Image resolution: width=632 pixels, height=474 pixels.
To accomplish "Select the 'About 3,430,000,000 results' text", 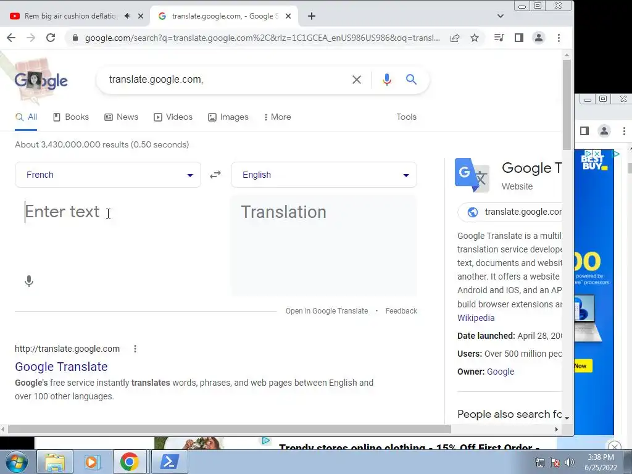I will click(x=102, y=144).
